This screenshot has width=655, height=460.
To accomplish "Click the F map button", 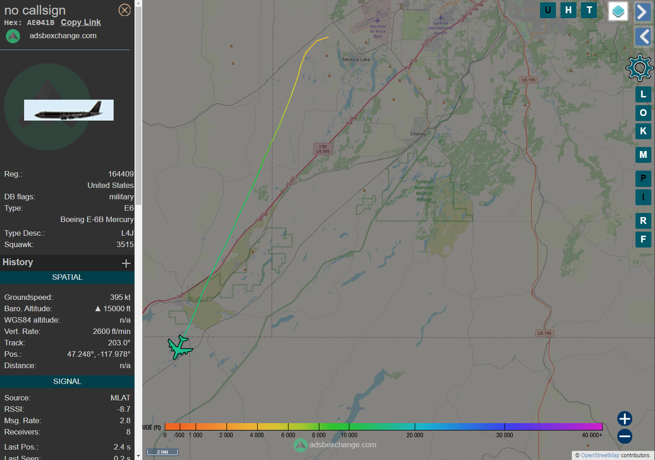I will [643, 239].
